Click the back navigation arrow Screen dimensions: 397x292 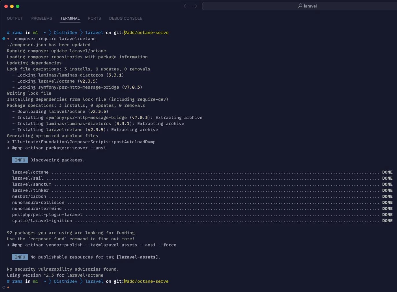[186, 6]
